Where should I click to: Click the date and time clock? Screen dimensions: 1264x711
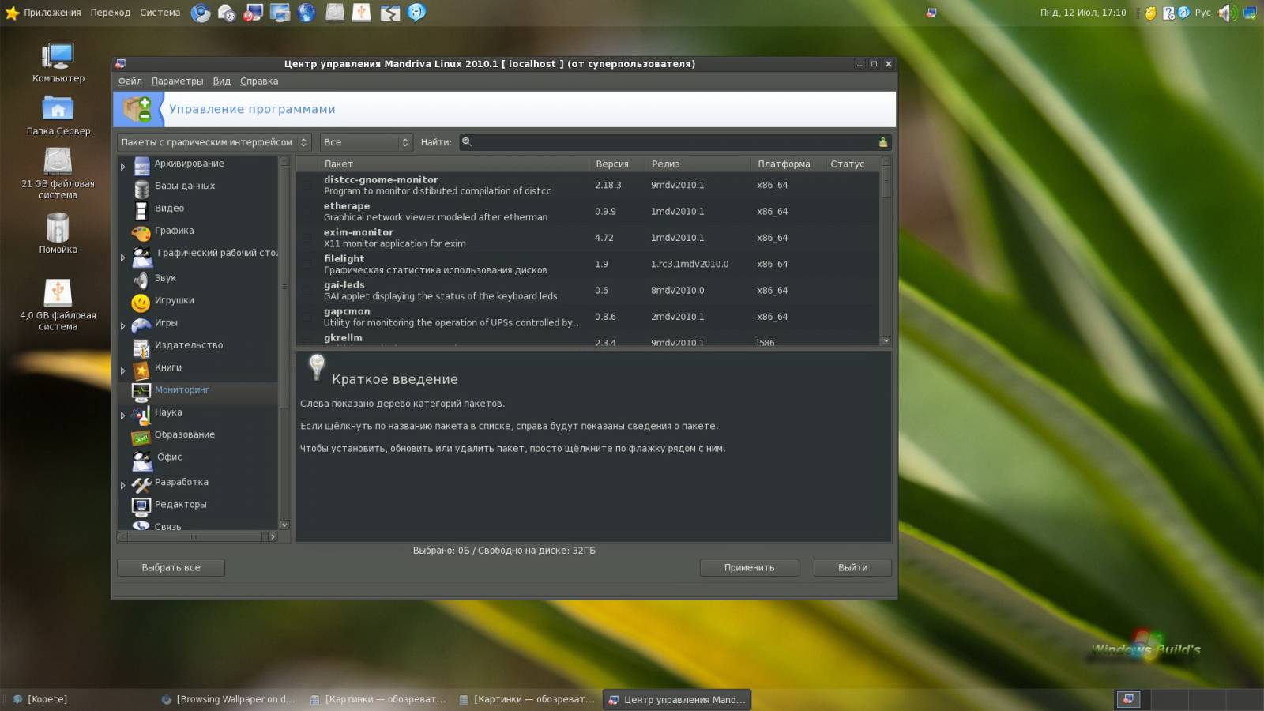(x=1083, y=13)
